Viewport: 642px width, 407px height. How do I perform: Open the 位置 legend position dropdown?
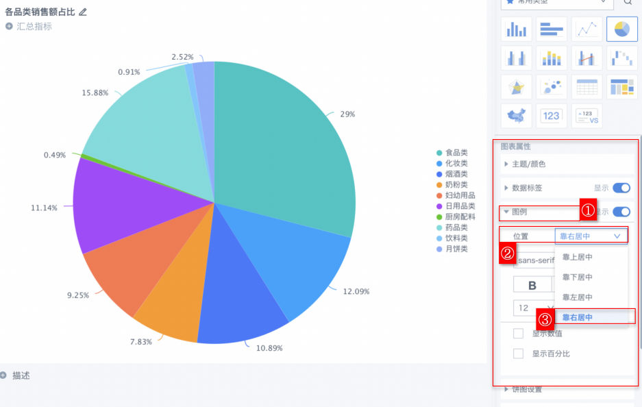[591, 236]
